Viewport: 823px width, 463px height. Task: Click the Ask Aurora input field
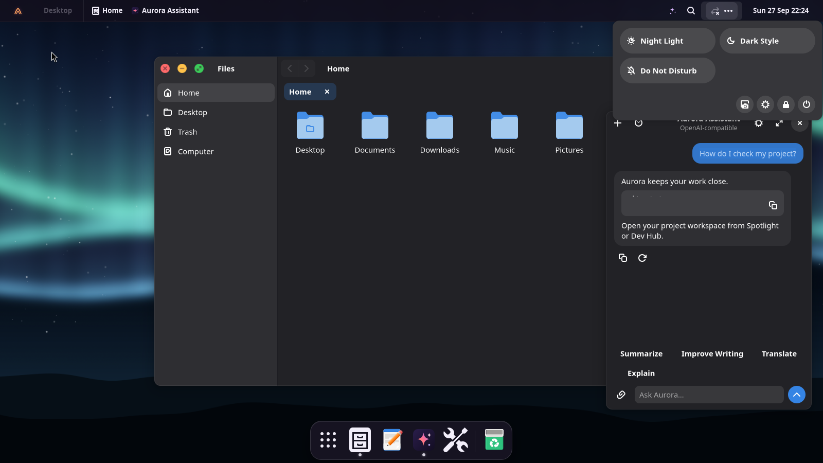pos(709,395)
